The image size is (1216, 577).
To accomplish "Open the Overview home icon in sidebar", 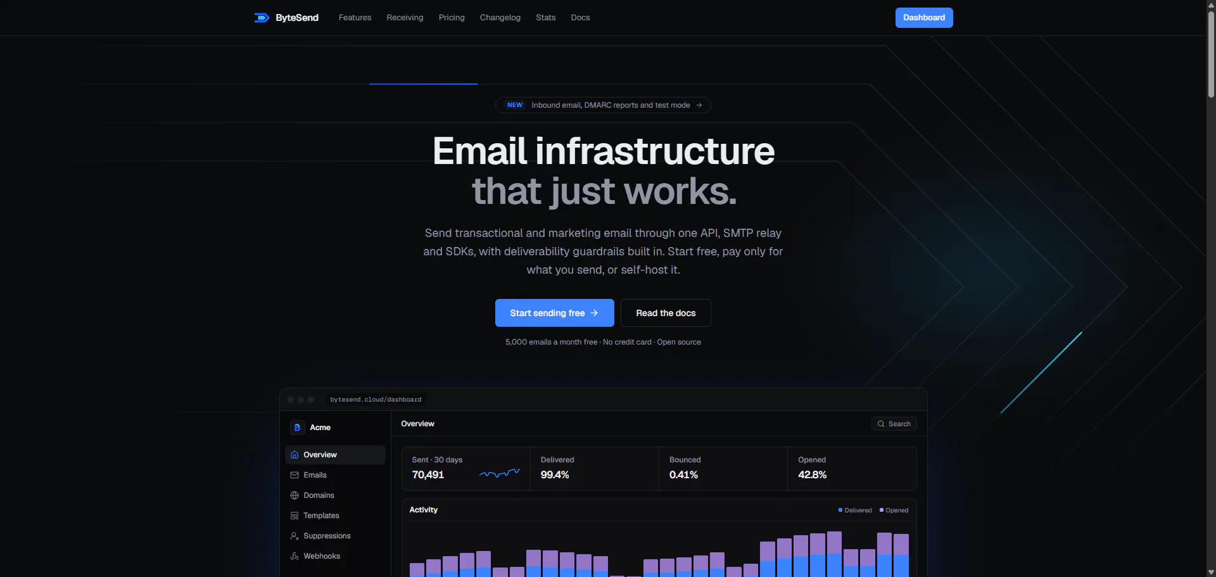I will tap(294, 455).
